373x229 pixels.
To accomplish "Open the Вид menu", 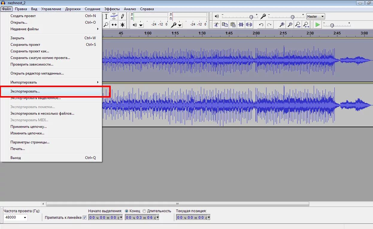I will click(x=34, y=9).
